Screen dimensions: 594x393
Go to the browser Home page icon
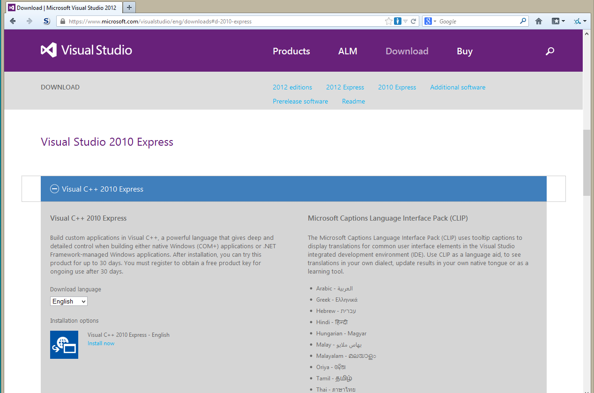pyautogui.click(x=539, y=21)
